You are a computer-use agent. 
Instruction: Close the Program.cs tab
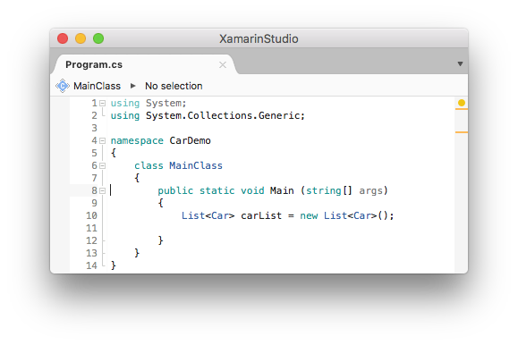tap(223, 64)
